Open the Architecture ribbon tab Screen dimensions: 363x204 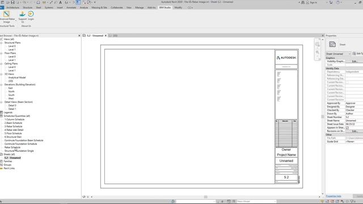click(12, 7)
